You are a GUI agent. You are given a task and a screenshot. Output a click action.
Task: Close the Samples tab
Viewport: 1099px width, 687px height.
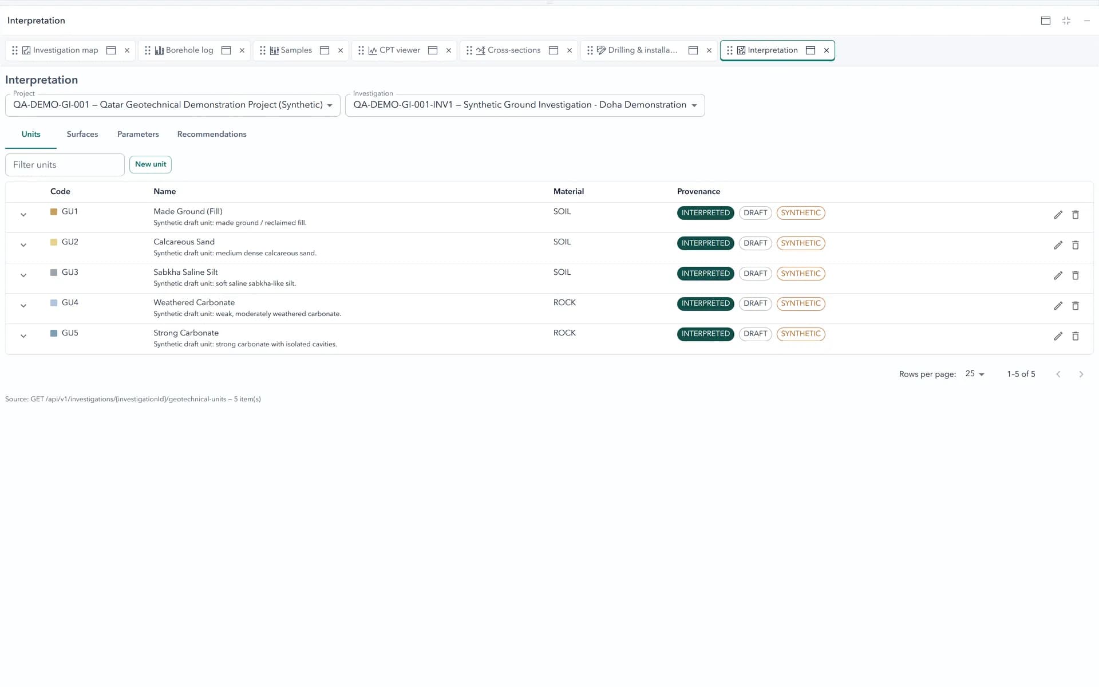pos(341,50)
